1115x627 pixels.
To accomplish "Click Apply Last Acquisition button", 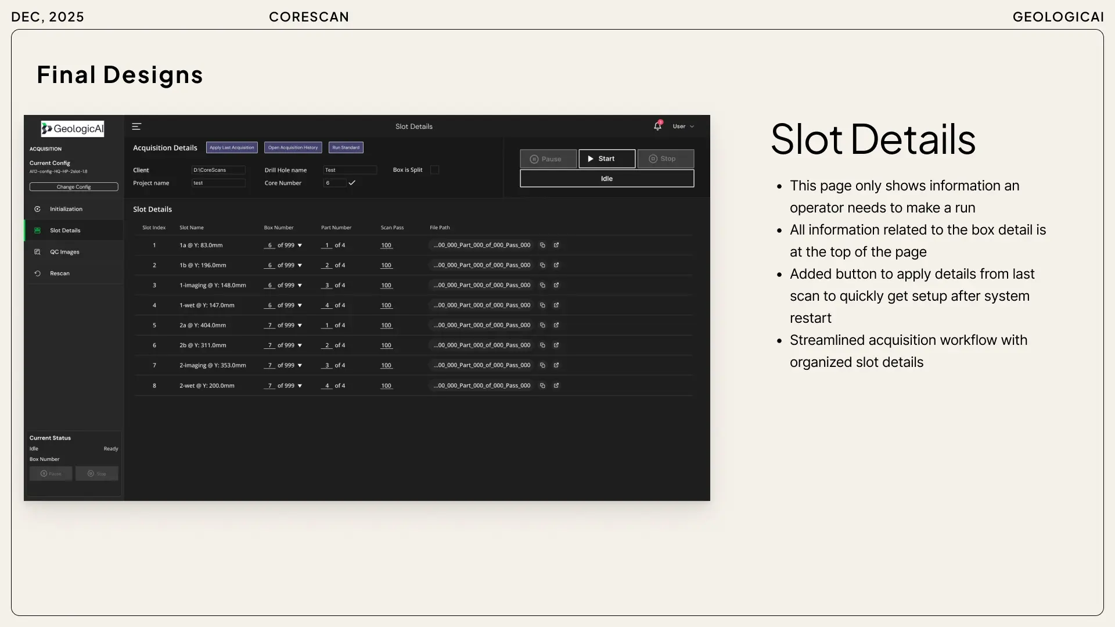I will [232, 147].
